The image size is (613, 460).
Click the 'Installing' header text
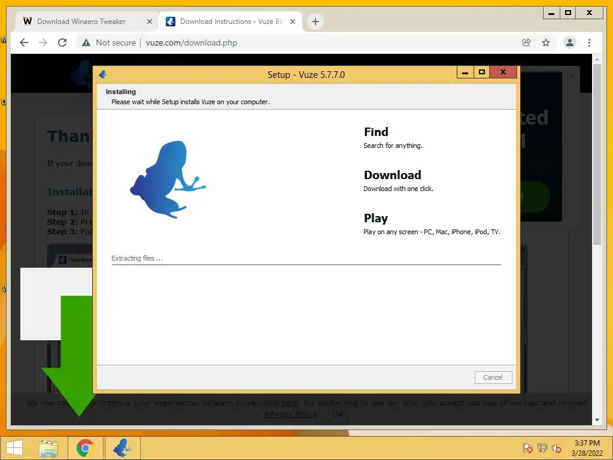click(121, 92)
